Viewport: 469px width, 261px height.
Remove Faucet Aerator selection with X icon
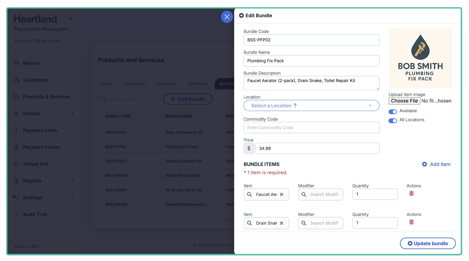pos(282,195)
